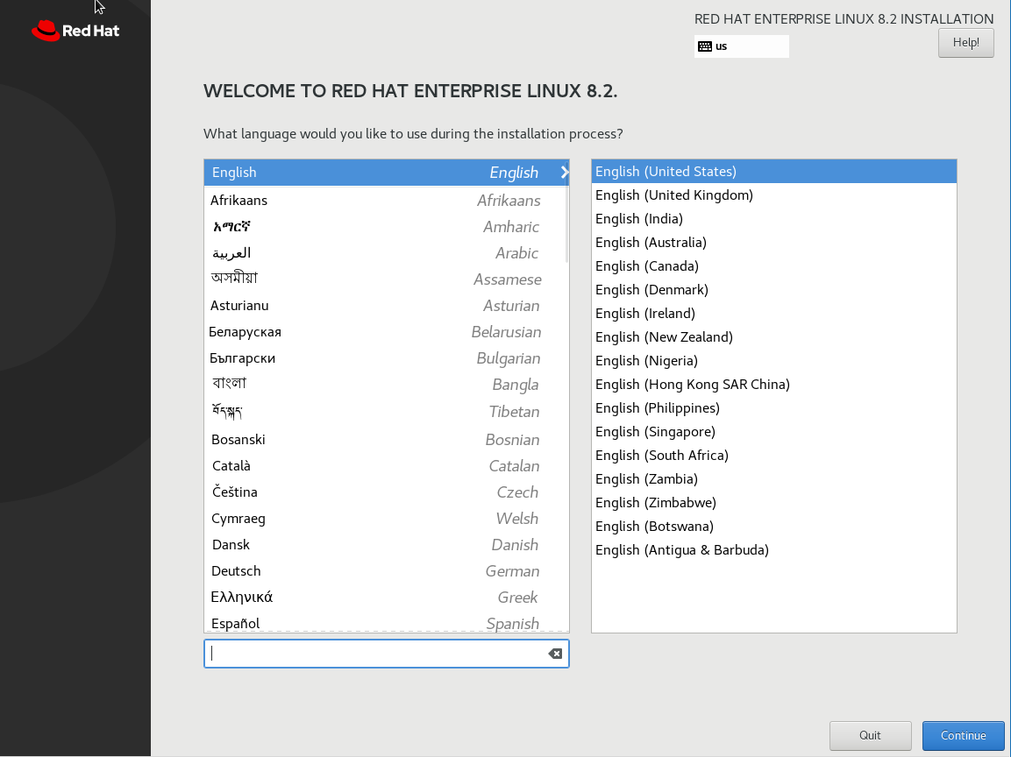Choose English (Botswana) locale
This screenshot has width=1011, height=757.
click(x=773, y=527)
